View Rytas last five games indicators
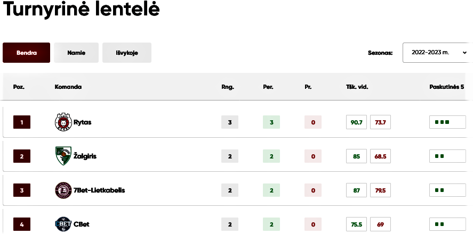The height and width of the screenshot is (234, 473). click(447, 122)
